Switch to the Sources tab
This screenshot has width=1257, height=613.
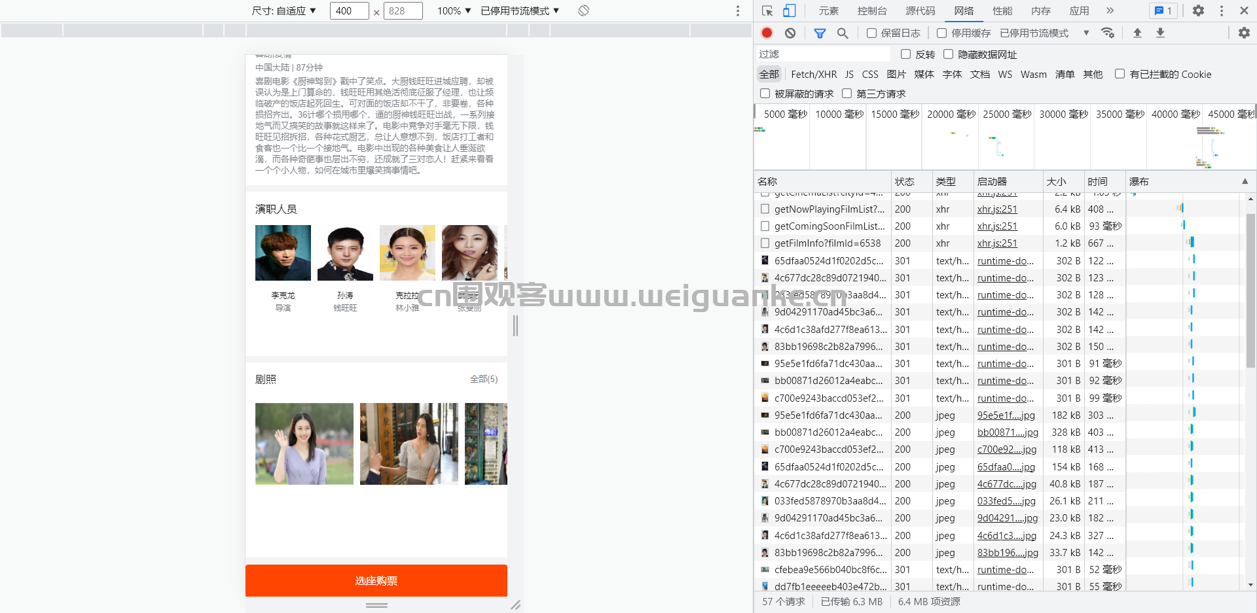(x=920, y=10)
